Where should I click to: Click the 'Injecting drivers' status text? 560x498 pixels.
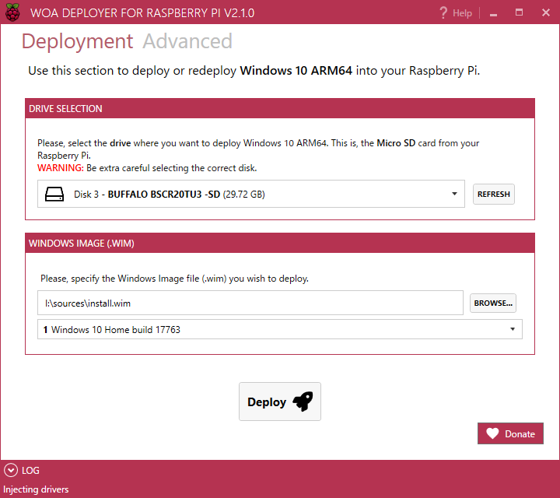(36, 489)
